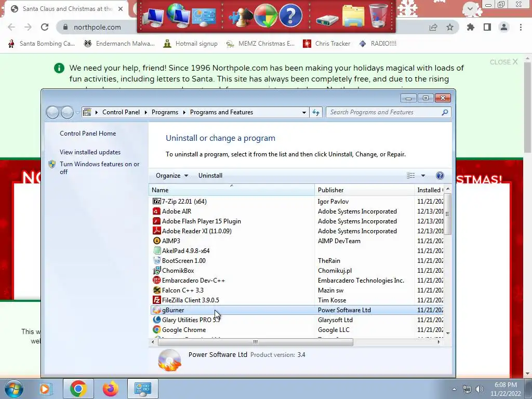Click the Adobe AIR icon in list

(156, 211)
